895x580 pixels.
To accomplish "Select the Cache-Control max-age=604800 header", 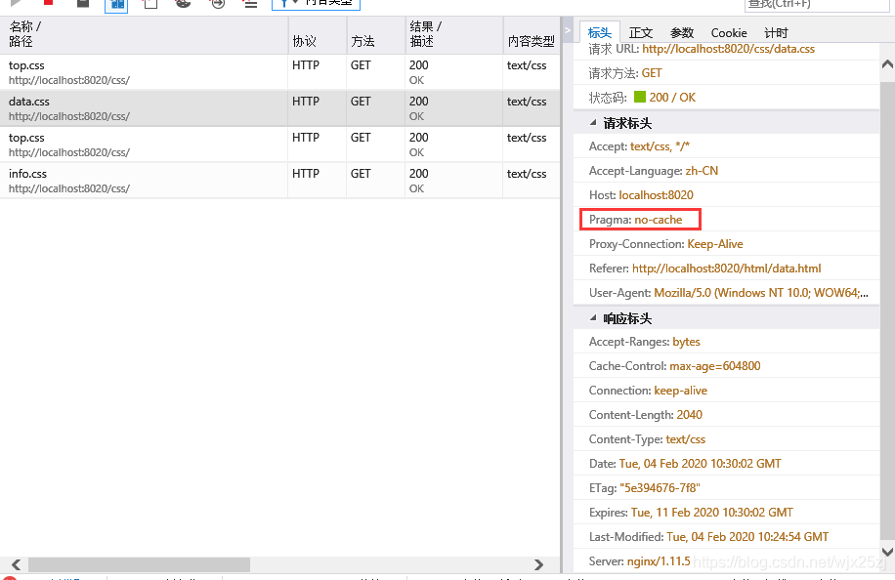I will 726,365.
